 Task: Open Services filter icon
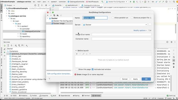click(19, 46)
